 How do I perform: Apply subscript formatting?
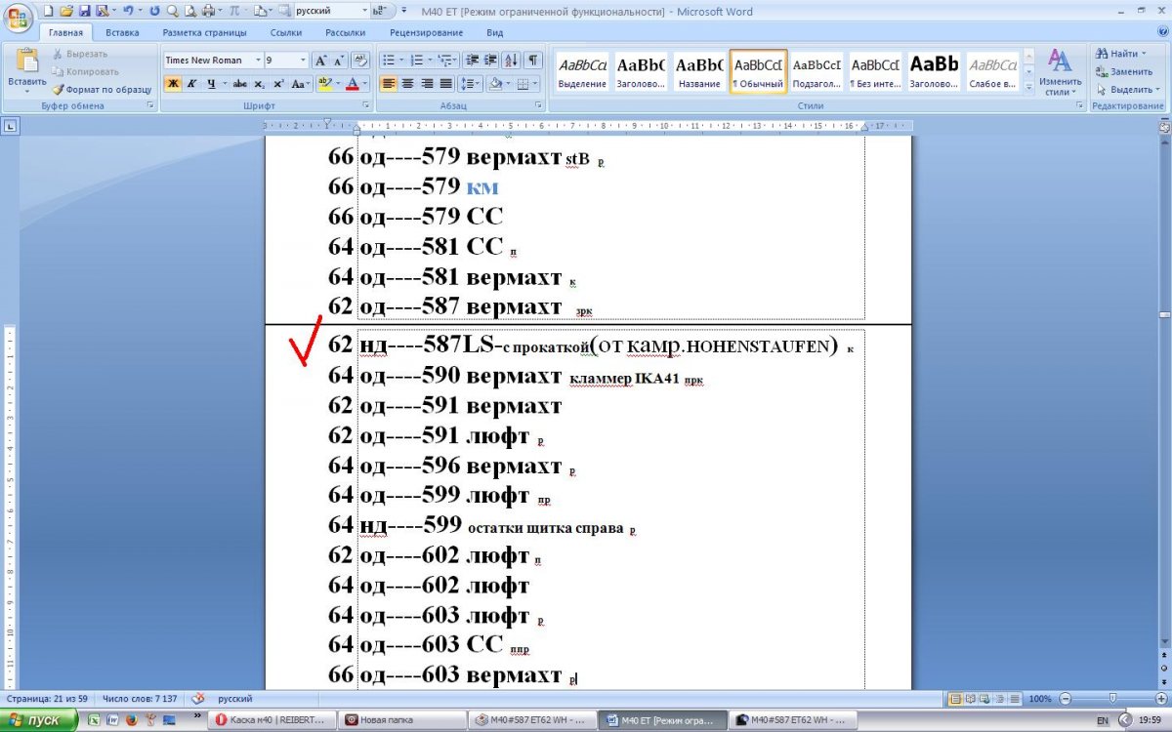pyautogui.click(x=259, y=84)
